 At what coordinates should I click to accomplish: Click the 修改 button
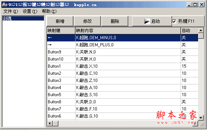click(x=87, y=21)
